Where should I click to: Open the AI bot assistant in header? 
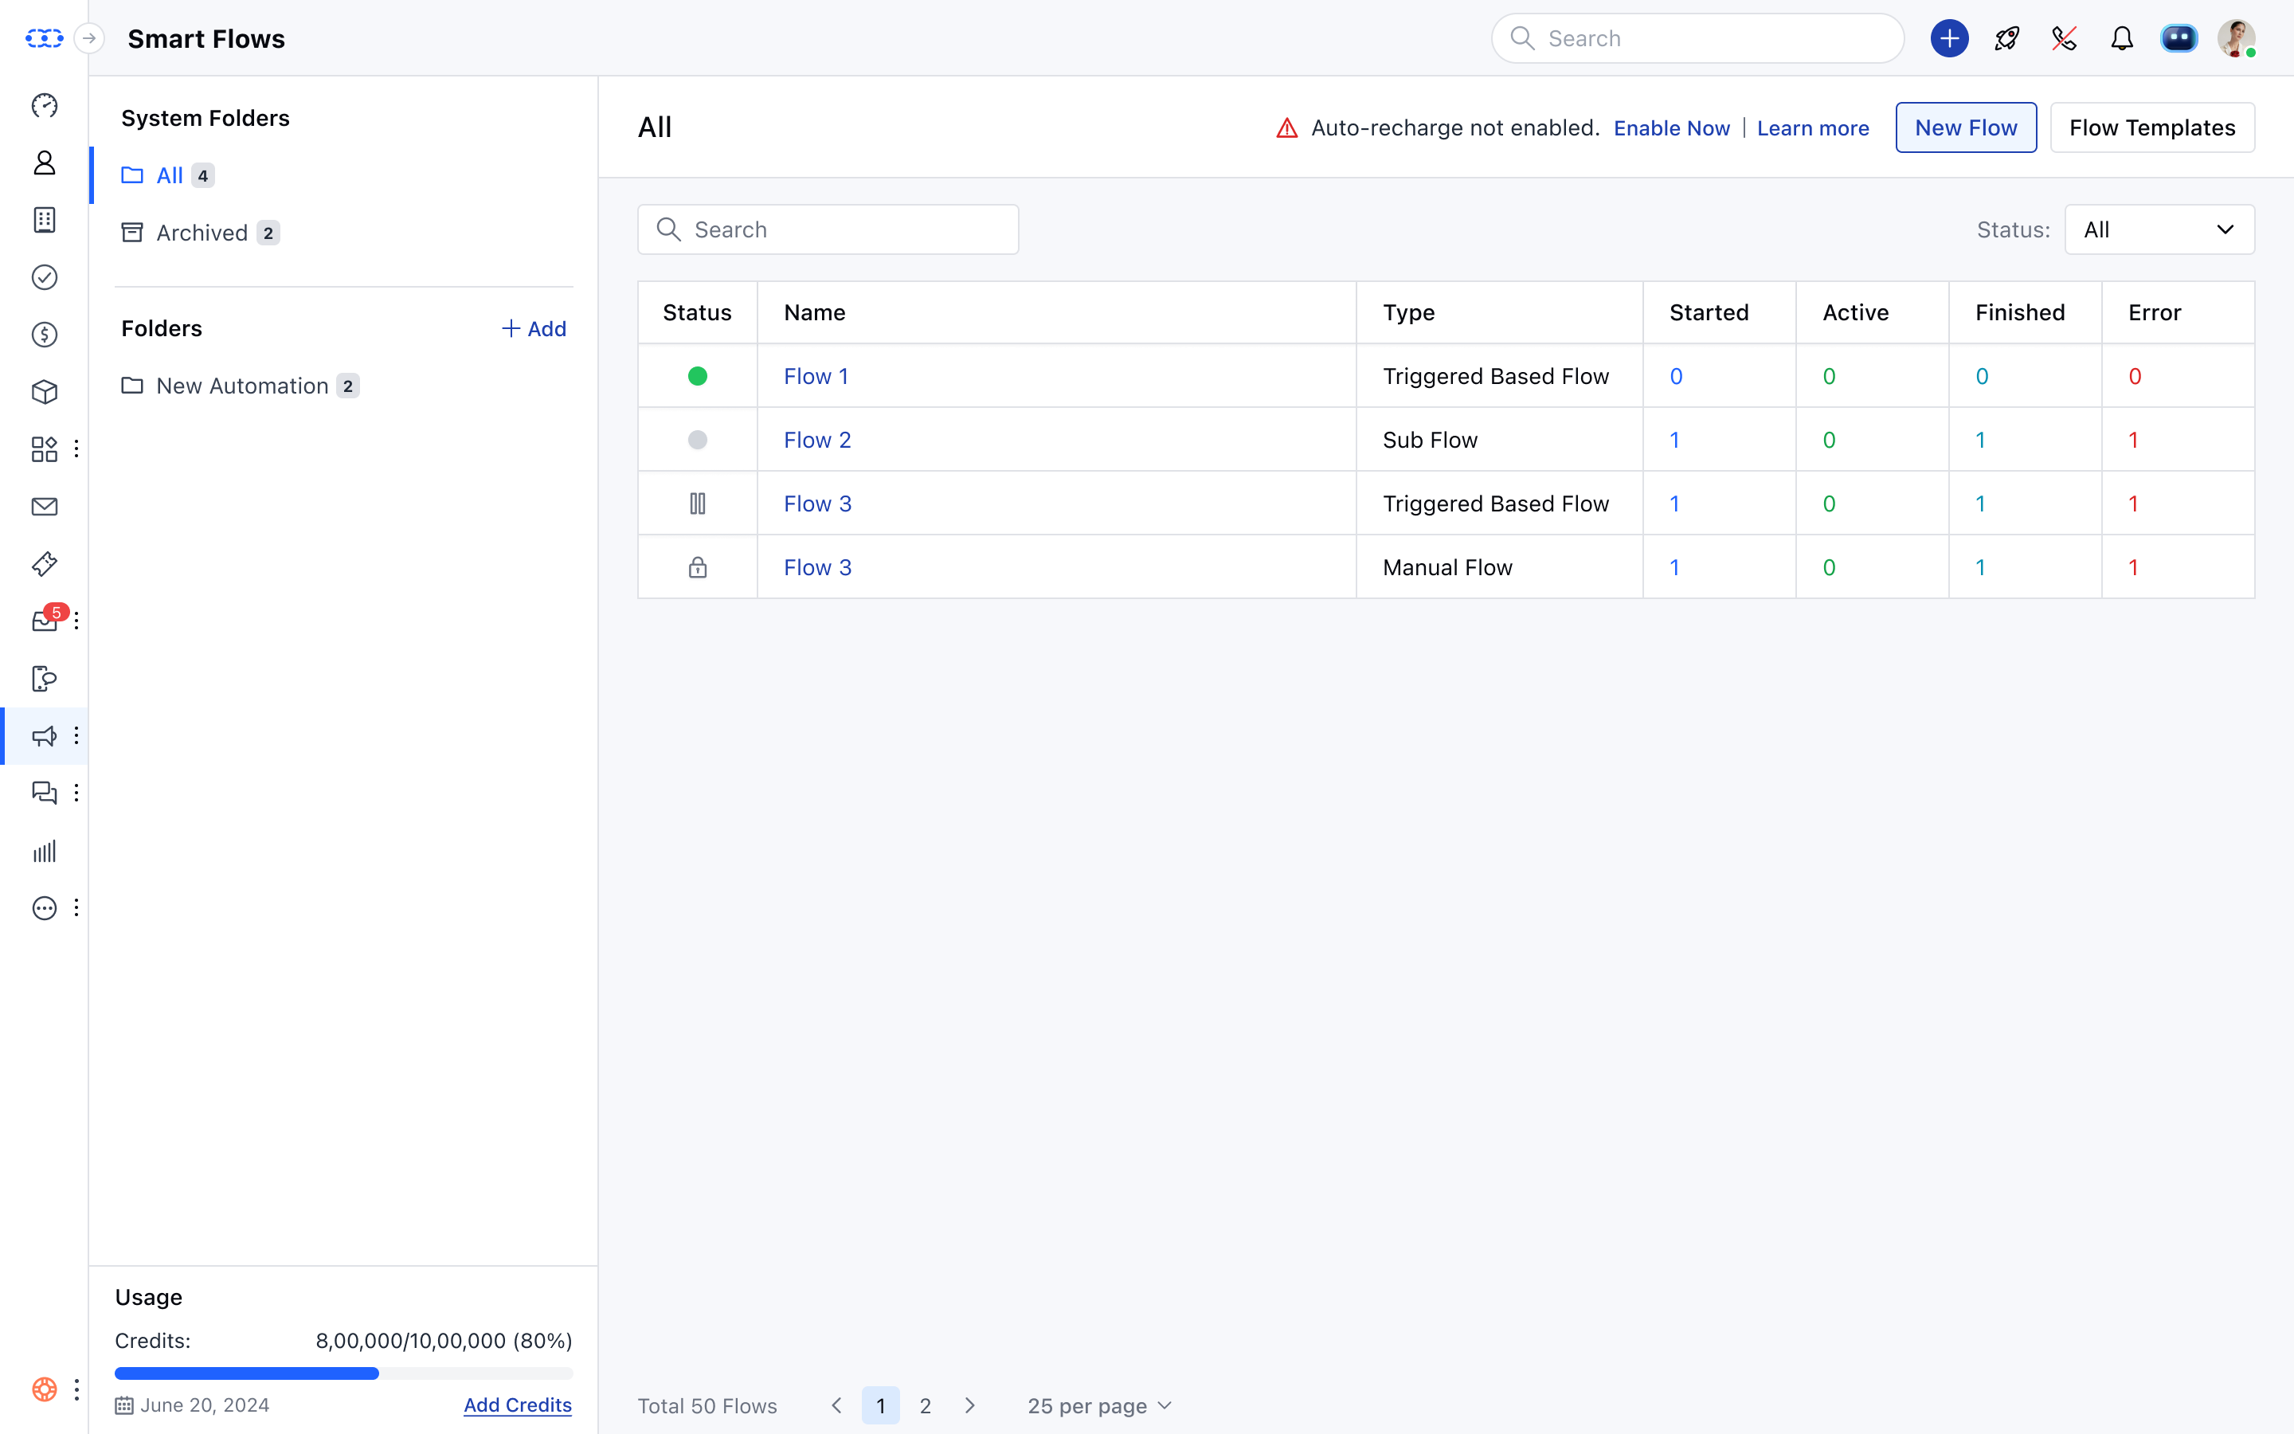[x=2179, y=38]
